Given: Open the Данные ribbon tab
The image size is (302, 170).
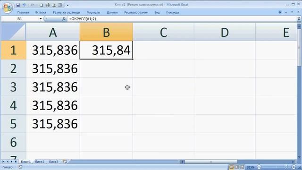Looking at the screenshot, I should click(x=112, y=12).
